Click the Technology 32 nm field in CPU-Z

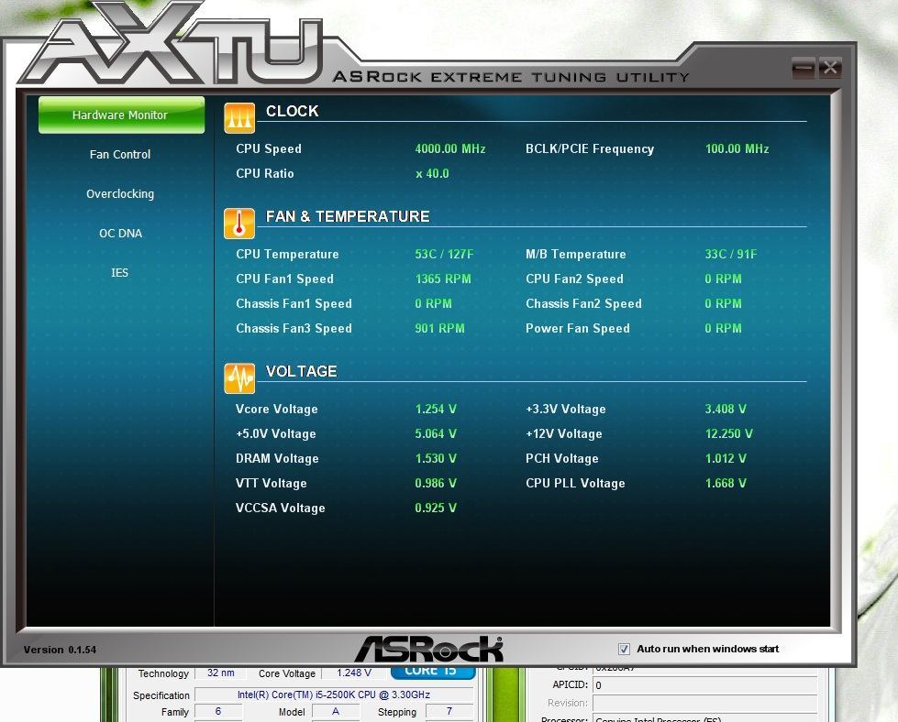click(x=220, y=673)
